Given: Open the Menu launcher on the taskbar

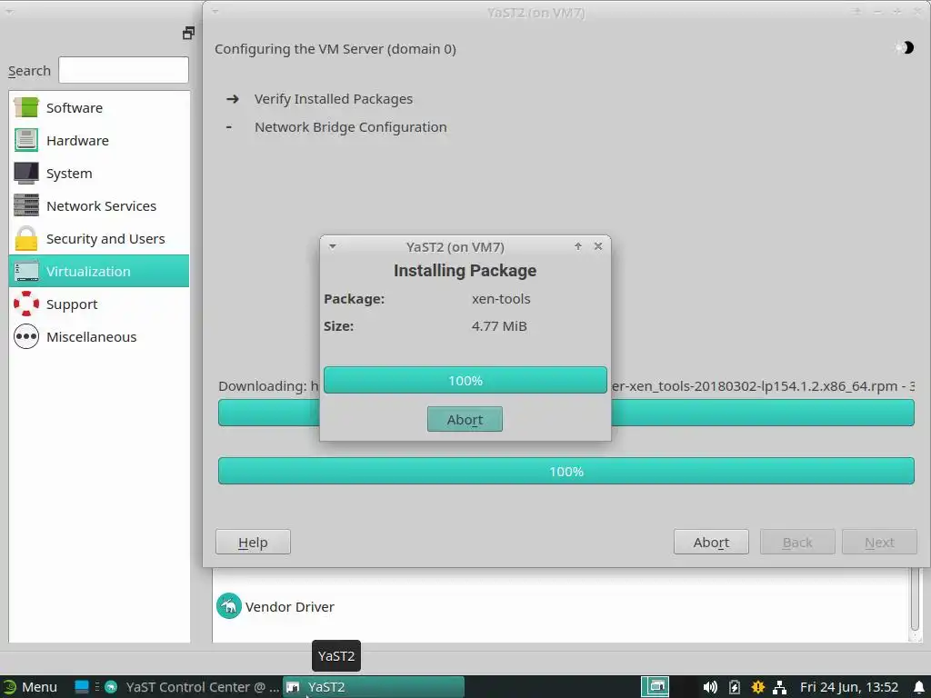Looking at the screenshot, I should tap(30, 687).
